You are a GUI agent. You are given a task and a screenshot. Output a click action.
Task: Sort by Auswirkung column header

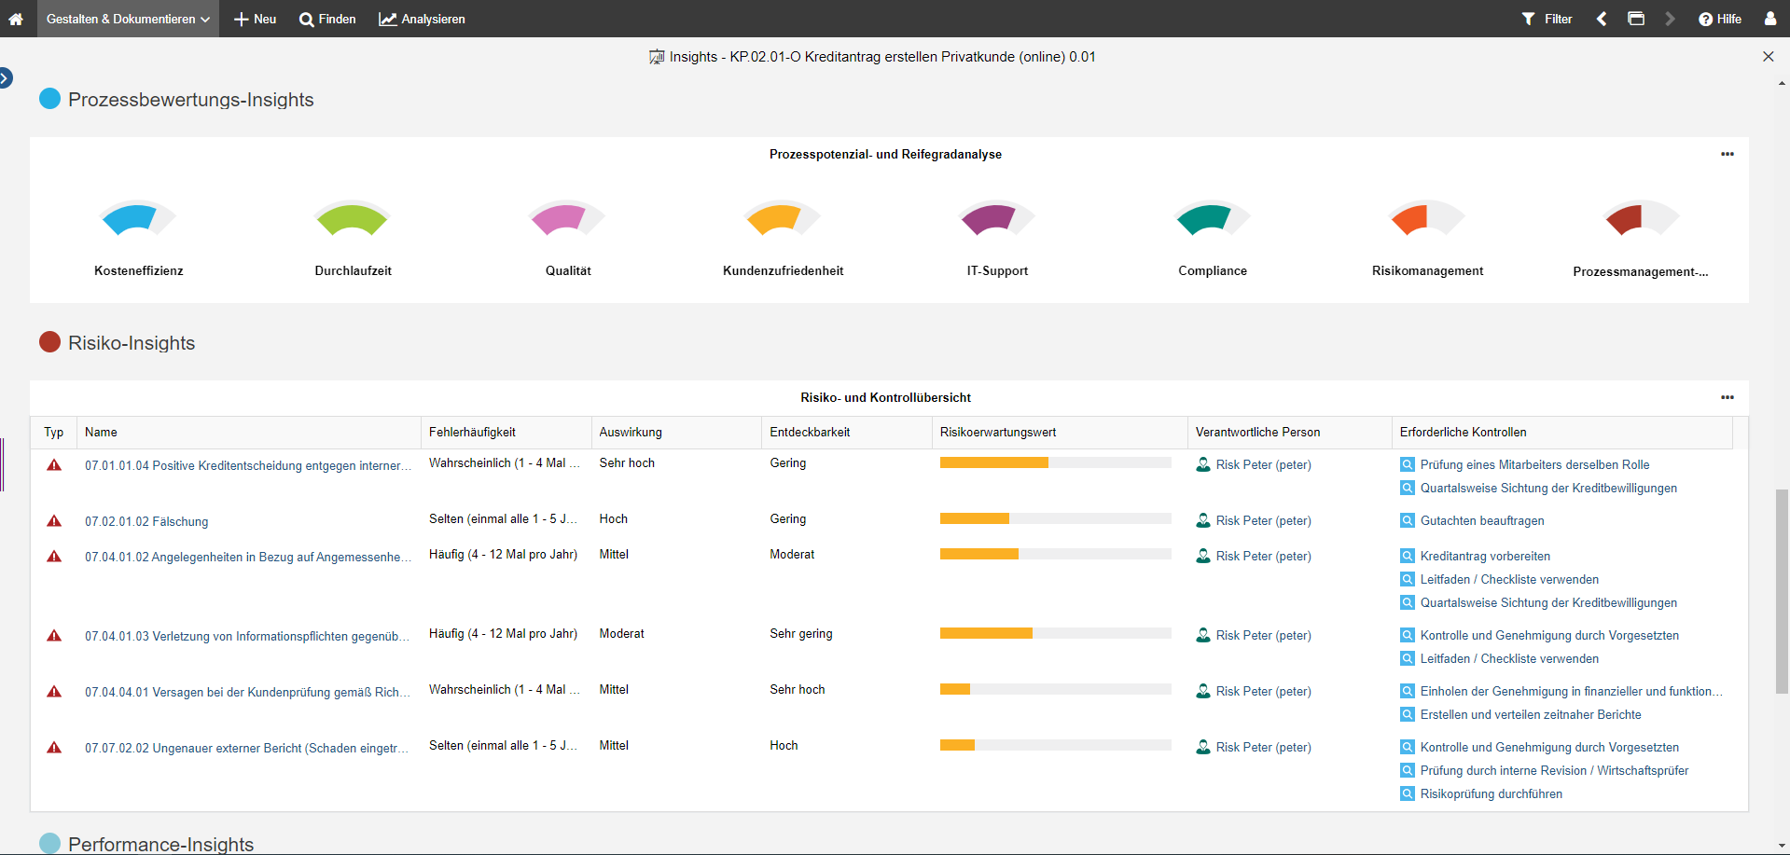(x=676, y=433)
